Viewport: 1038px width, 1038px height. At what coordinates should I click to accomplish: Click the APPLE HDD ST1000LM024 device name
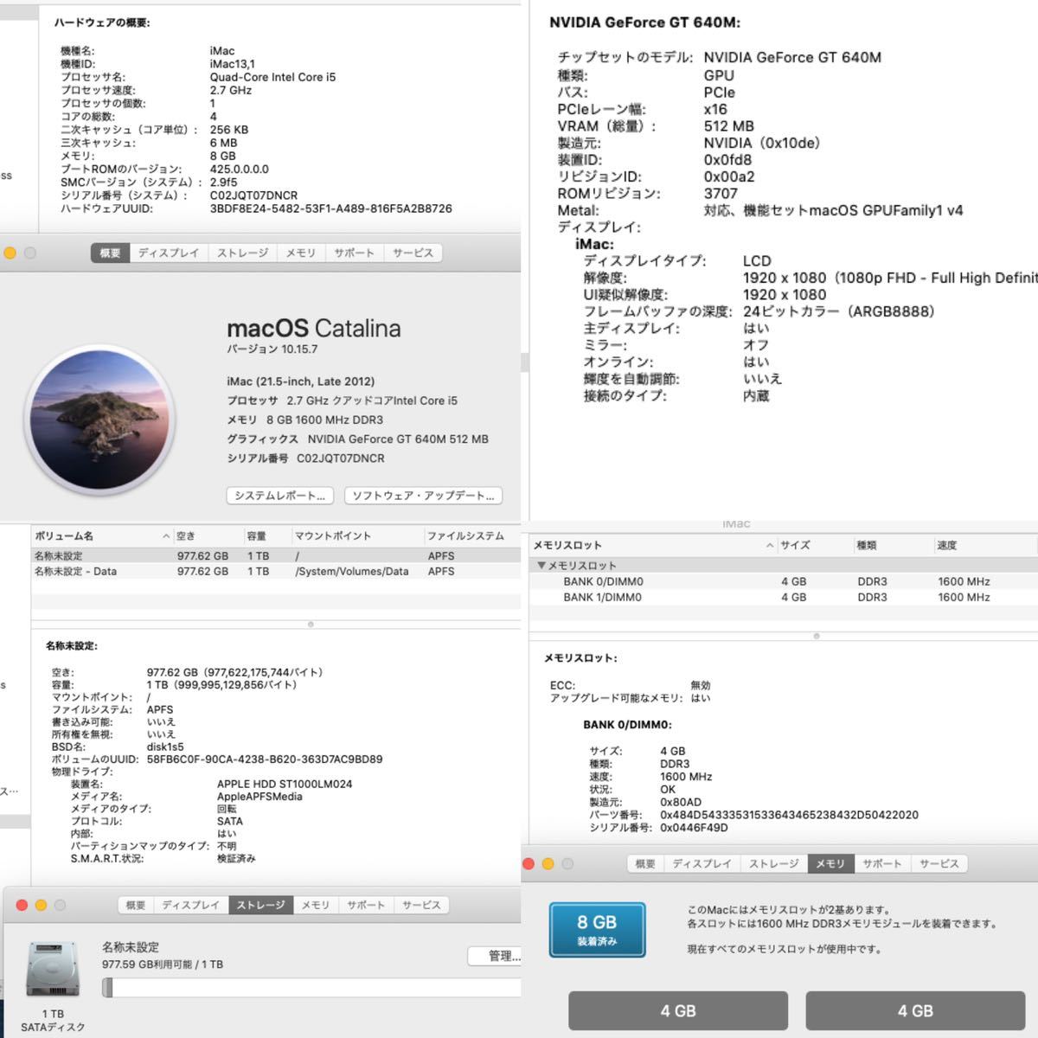pyautogui.click(x=285, y=784)
